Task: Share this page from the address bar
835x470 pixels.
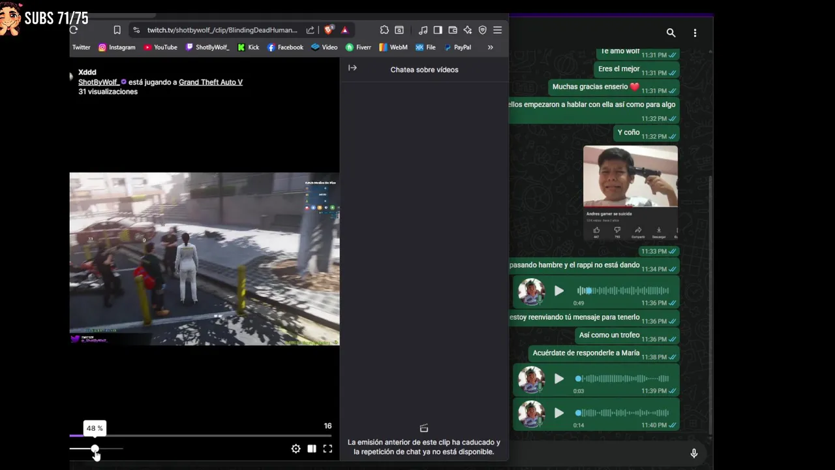Action: (311, 30)
